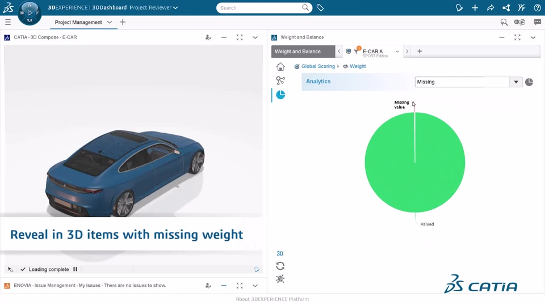
Task: Click the Missing value chart label
Action: click(x=402, y=105)
